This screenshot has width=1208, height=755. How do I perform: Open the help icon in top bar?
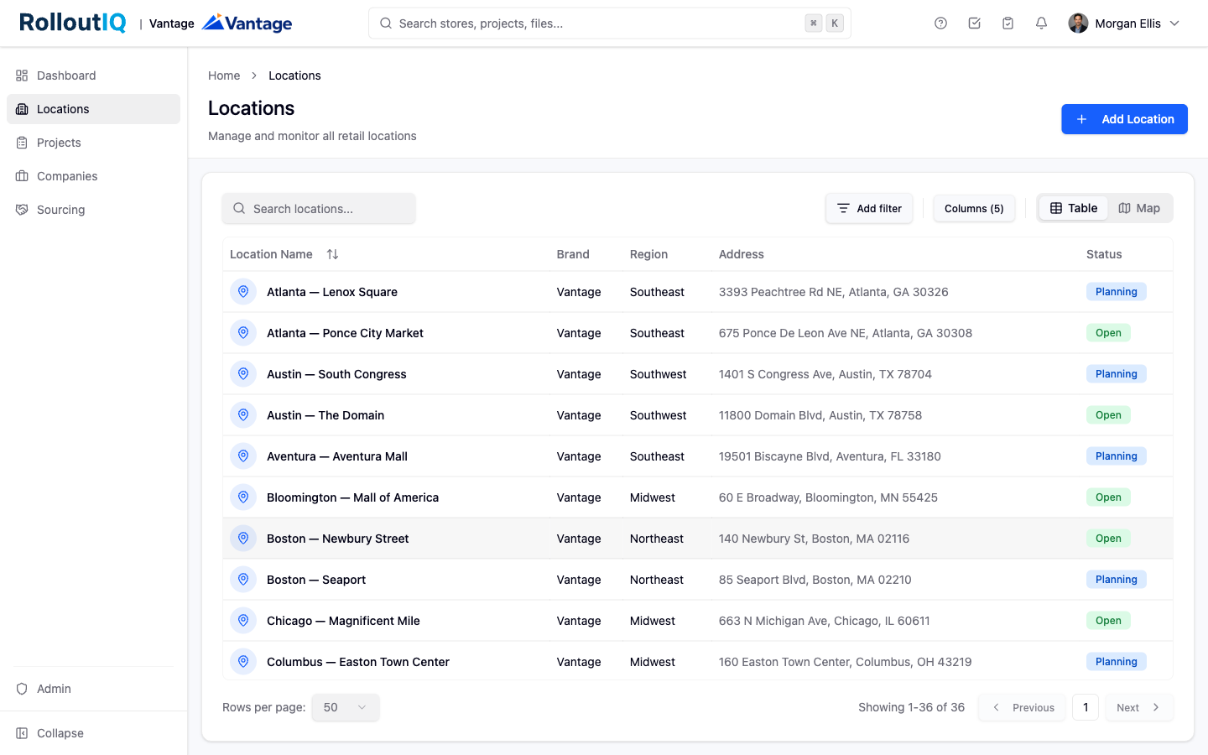(x=940, y=23)
